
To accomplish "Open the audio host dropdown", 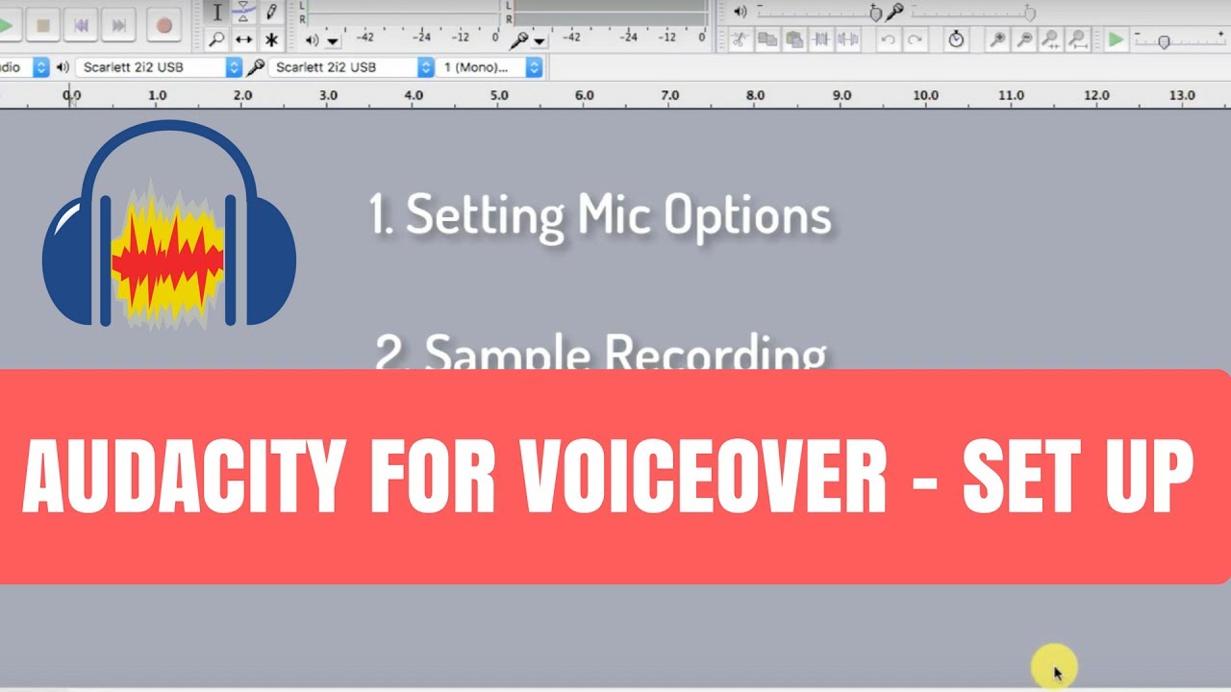I will point(24,67).
